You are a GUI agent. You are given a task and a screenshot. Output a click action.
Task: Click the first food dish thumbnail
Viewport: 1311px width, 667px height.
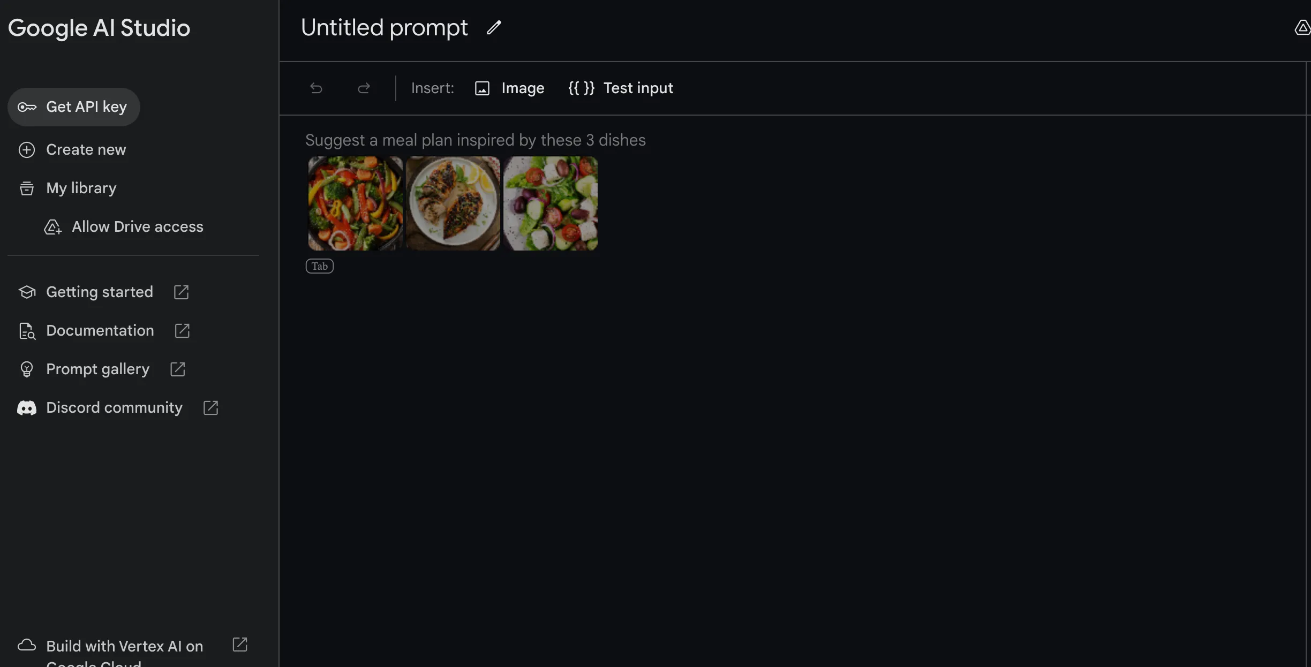tap(355, 202)
